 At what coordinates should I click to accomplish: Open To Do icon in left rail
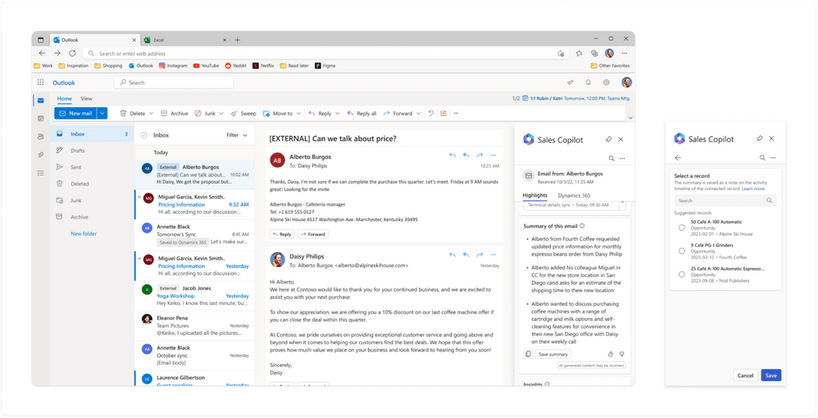(41, 173)
